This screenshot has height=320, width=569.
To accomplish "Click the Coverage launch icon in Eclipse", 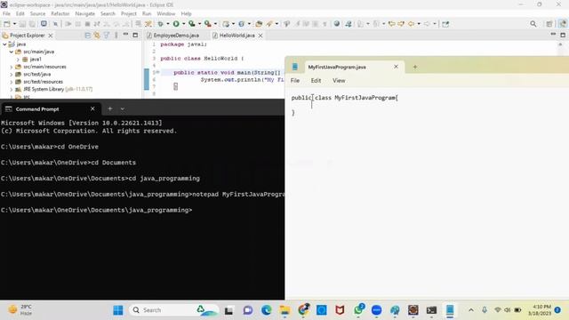I will pos(192,24).
